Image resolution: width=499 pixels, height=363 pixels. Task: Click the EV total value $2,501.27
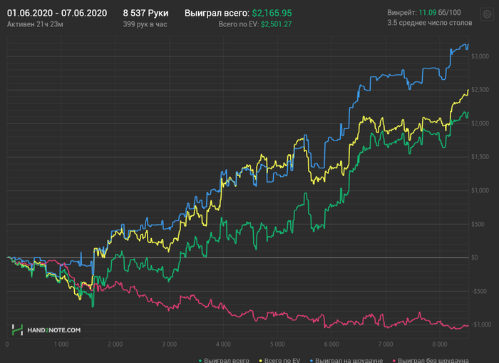[277, 24]
